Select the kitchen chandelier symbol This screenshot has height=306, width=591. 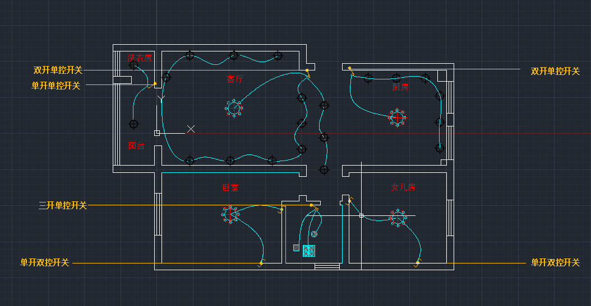pos(398,117)
